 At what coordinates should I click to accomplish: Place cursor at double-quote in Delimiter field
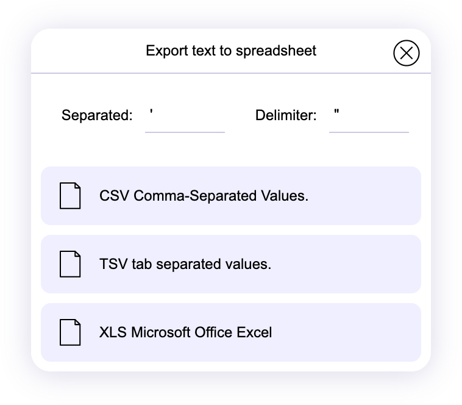click(x=336, y=113)
